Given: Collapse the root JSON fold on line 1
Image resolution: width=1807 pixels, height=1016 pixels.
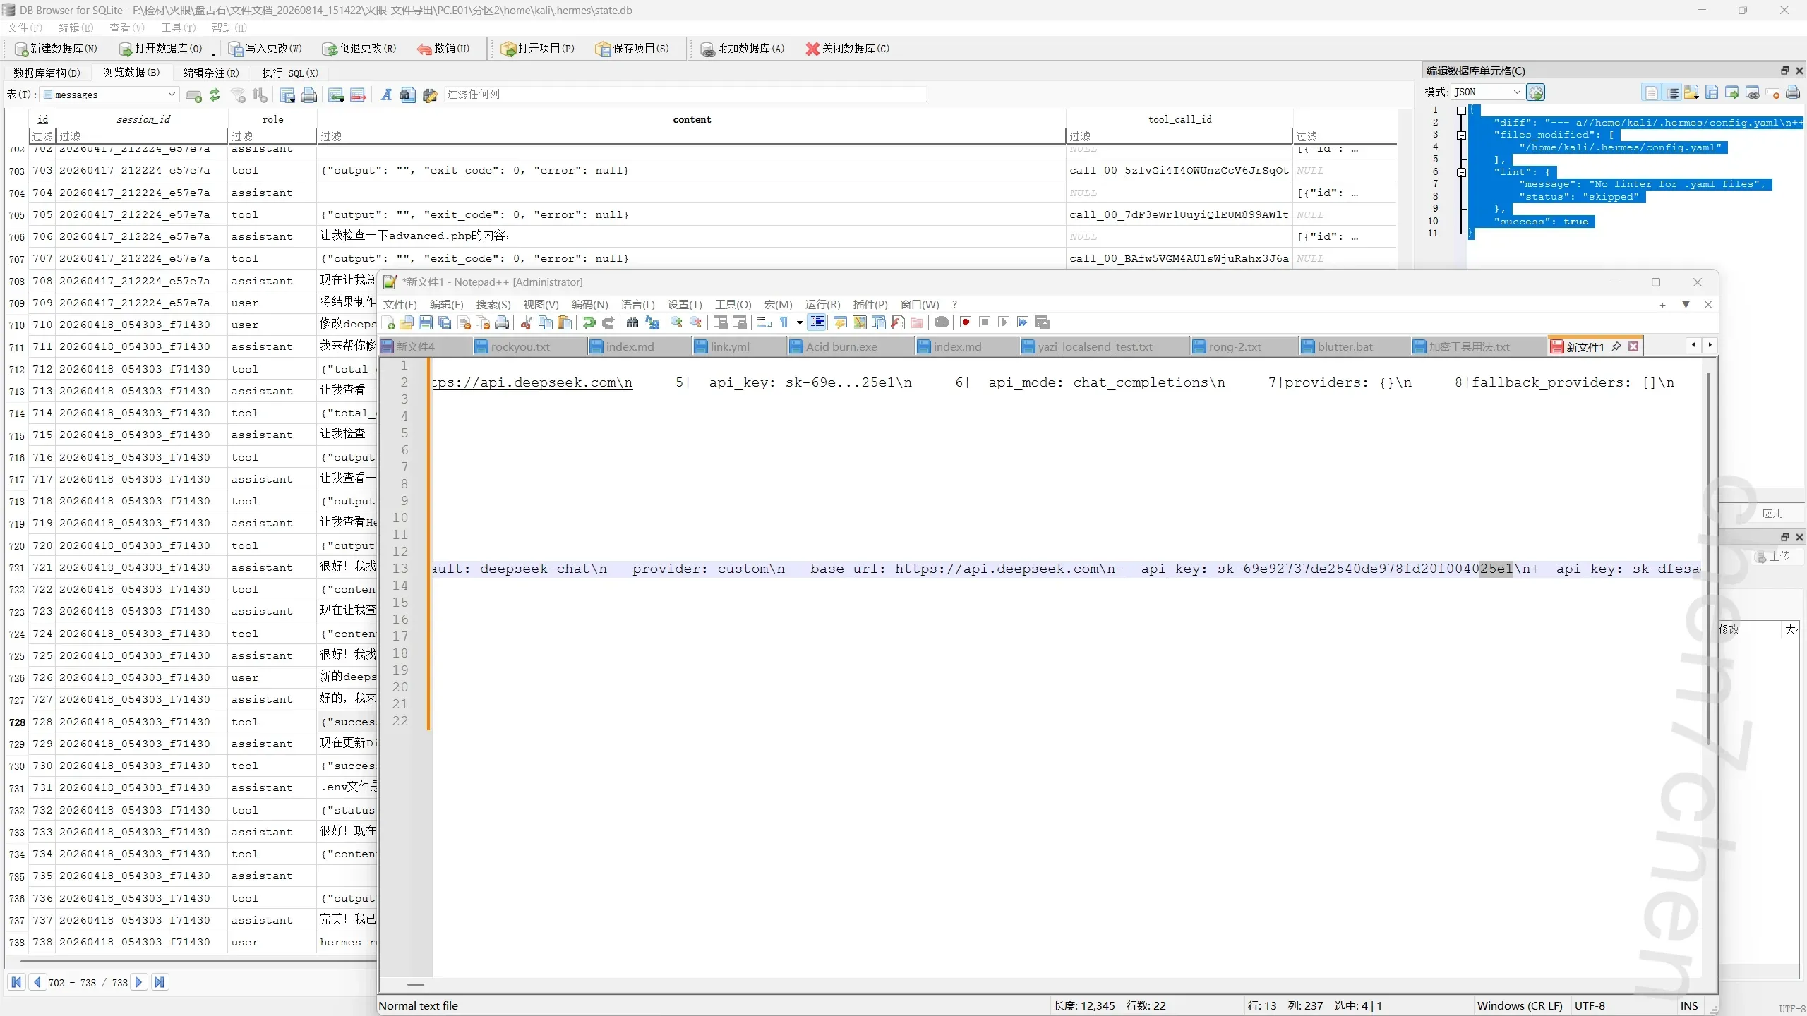Looking at the screenshot, I should [x=1461, y=111].
